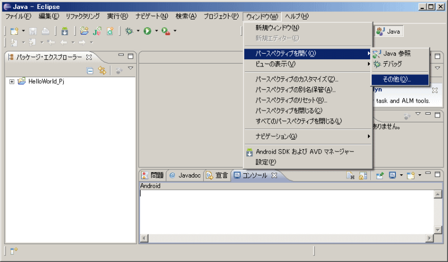This screenshot has height=262, width=448.
Task: Choose Other (その他) perspective entry
Action: point(400,79)
